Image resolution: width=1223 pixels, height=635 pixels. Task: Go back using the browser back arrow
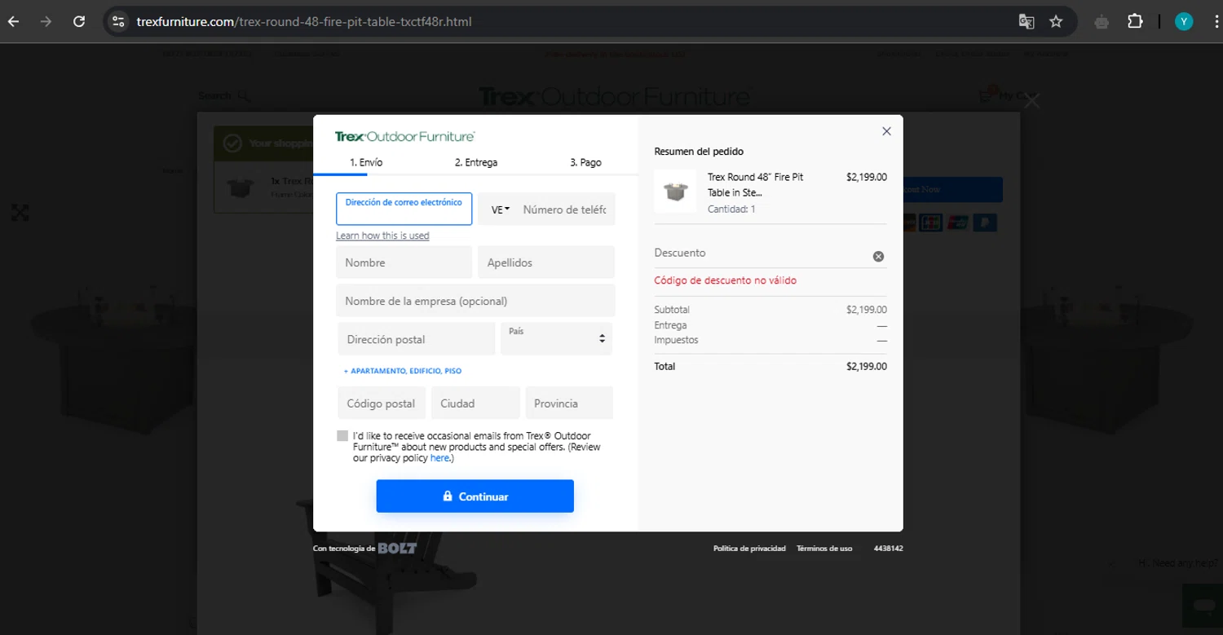click(x=14, y=22)
